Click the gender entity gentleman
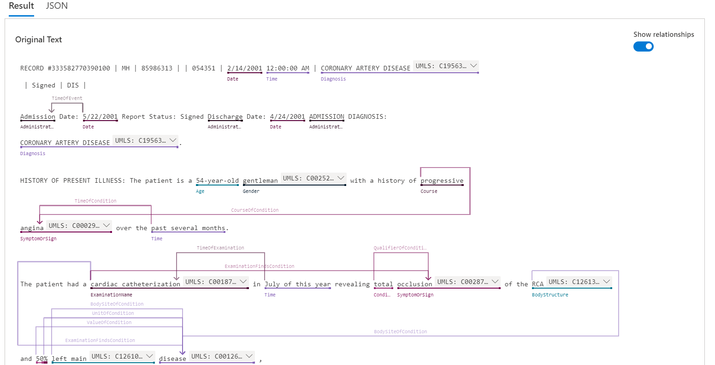 point(260,181)
